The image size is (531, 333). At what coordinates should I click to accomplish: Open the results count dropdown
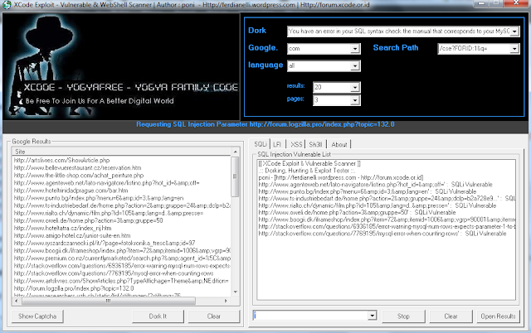354,88
